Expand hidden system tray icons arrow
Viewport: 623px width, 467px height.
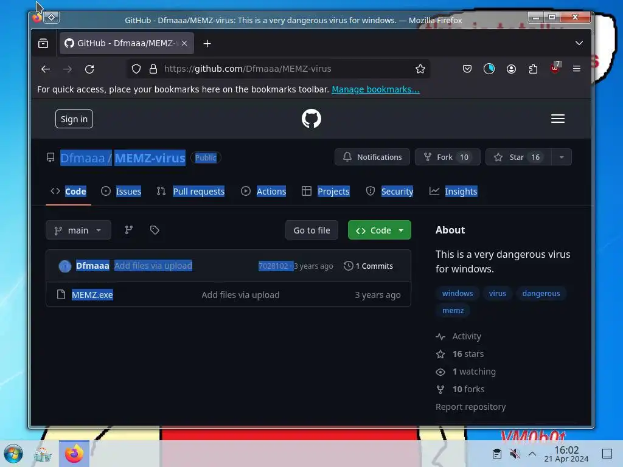[532, 454]
